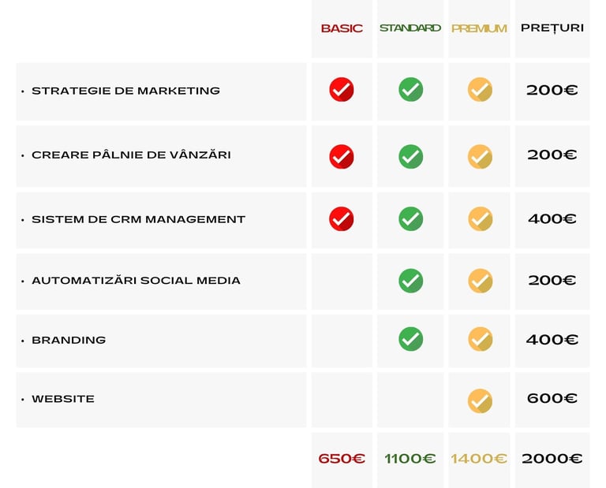Screen dimensions: 606x488
Task: Click the PREȚURI column header
Action: click(552, 28)
